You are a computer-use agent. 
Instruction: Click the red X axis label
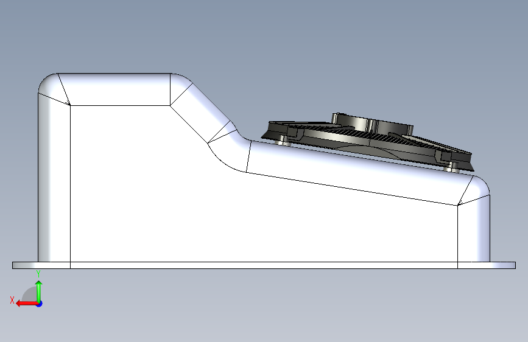[12, 300]
